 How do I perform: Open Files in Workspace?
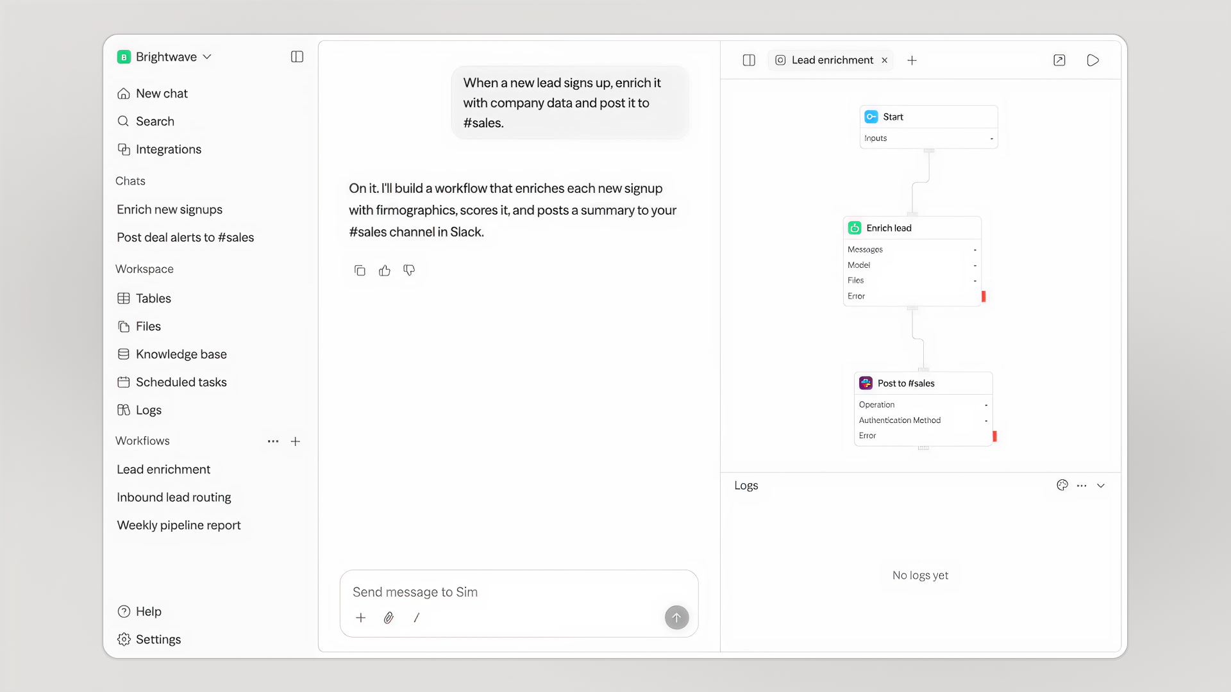pyautogui.click(x=139, y=326)
